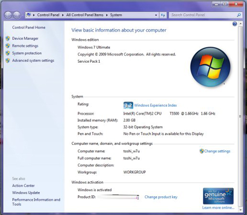Screen dimensions: 247x215
Task: Open Control Panel Home link
Action: click(29, 27)
